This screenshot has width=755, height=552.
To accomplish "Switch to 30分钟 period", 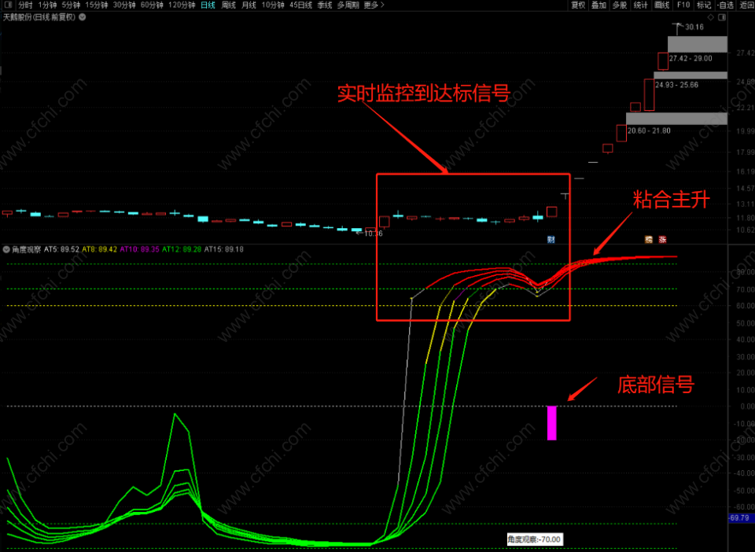I will pos(124,5).
